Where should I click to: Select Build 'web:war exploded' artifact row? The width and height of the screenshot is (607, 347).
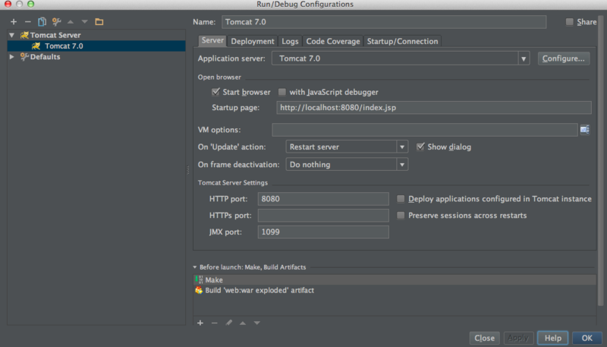(x=395, y=290)
